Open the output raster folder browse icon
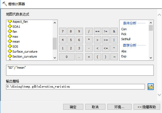162x113 pixels. click(x=150, y=87)
